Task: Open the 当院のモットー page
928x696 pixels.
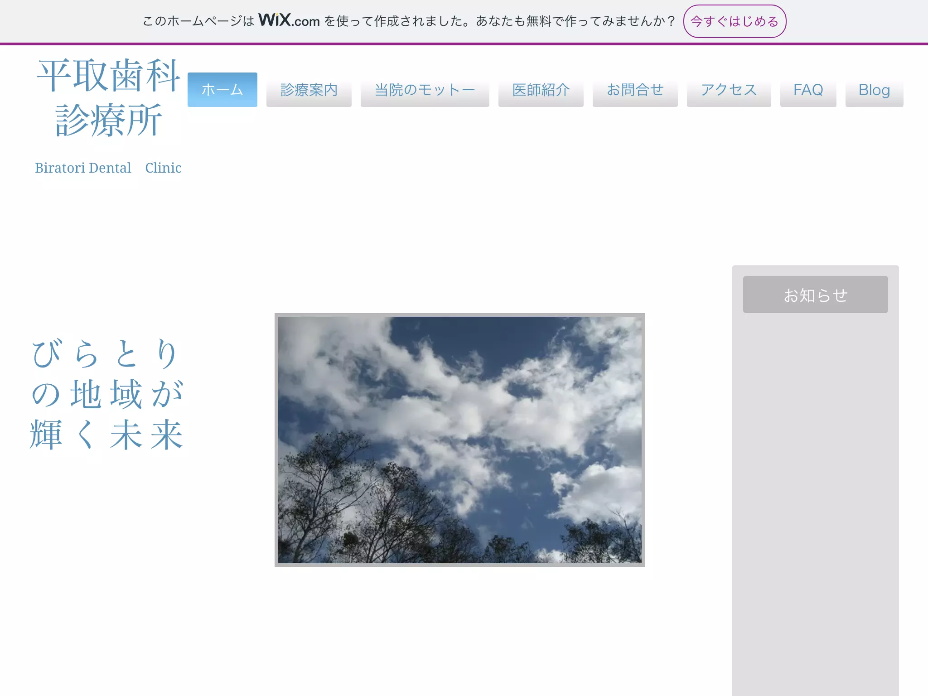Action: [x=425, y=90]
